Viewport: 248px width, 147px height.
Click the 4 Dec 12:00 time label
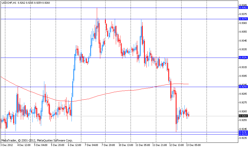pyautogui.click(x=24, y=145)
